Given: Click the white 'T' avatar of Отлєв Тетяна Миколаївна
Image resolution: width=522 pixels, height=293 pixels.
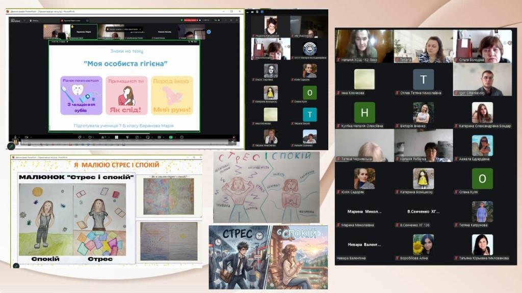Looking at the screenshot, I should pos(423,80).
